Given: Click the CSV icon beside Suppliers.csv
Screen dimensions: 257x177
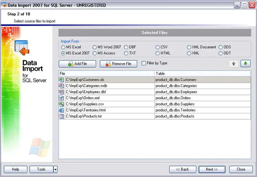Looking at the screenshot, I should click(x=62, y=104).
